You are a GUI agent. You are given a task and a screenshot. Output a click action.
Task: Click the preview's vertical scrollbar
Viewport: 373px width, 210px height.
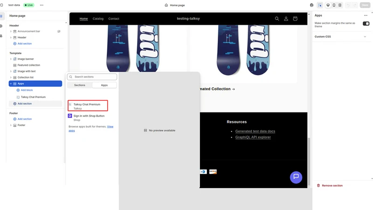pyautogui.click(x=309, y=161)
